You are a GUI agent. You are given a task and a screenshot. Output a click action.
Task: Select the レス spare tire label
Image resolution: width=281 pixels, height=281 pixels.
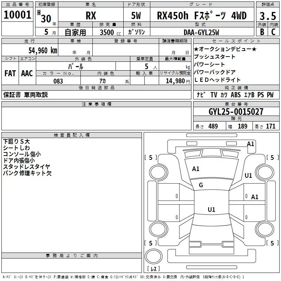[153, 268]
